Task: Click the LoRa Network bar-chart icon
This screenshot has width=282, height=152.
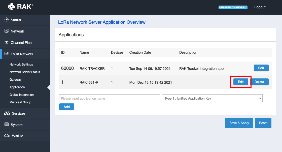Action: tap(7, 54)
